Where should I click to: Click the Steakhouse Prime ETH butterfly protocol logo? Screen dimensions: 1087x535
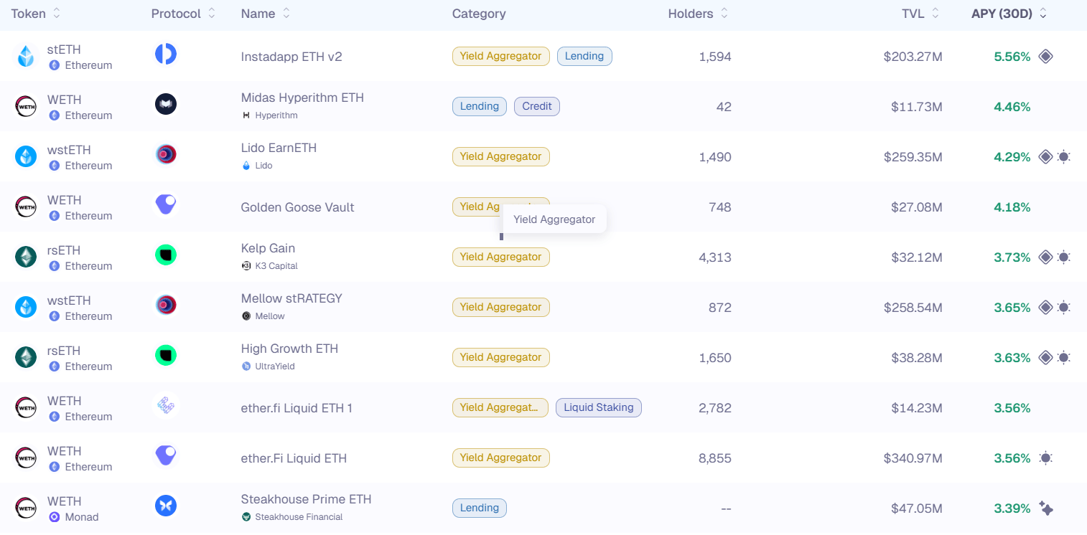[166, 506]
